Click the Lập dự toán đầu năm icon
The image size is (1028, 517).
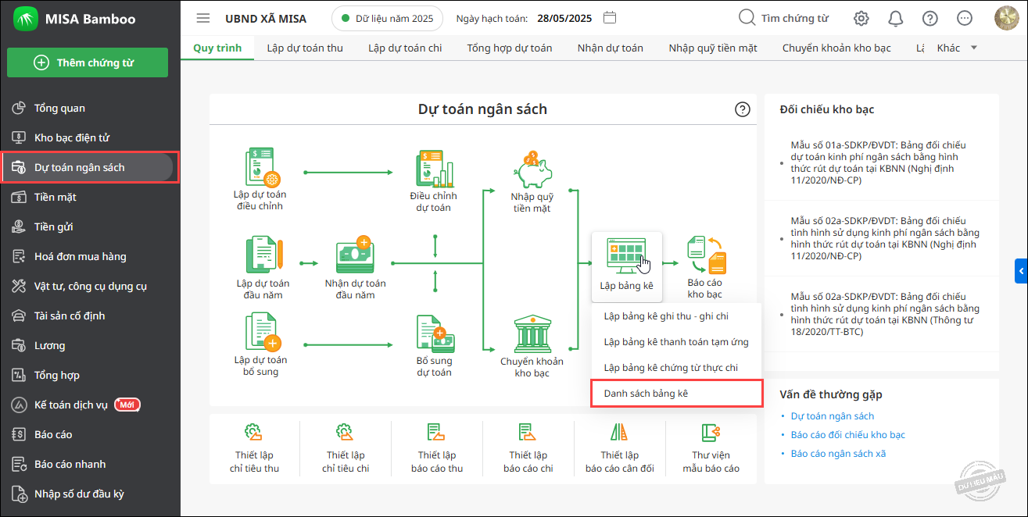point(263,255)
